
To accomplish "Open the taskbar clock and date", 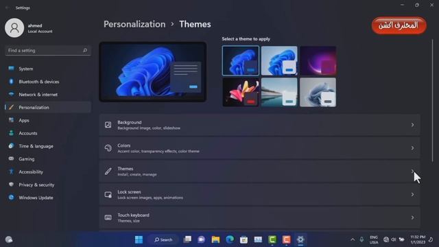I will coord(418,239).
